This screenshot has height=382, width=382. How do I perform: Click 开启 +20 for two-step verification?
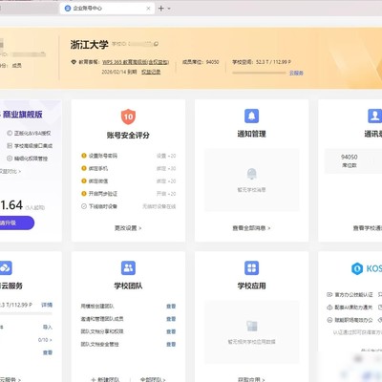pyautogui.click(x=166, y=194)
